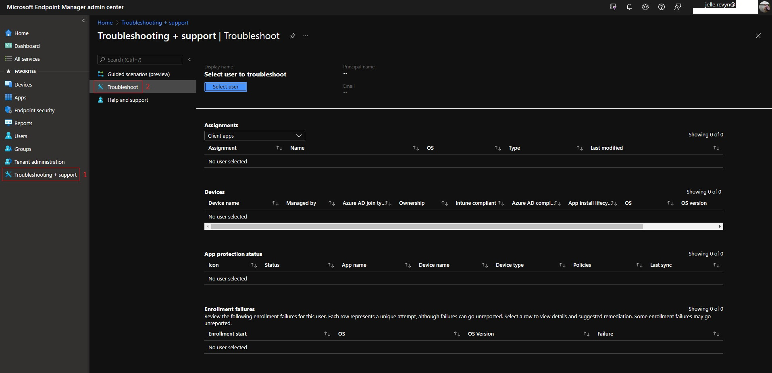
Task: Follow the Troubleshooting + support breadcrumb link
Action: tap(155, 23)
